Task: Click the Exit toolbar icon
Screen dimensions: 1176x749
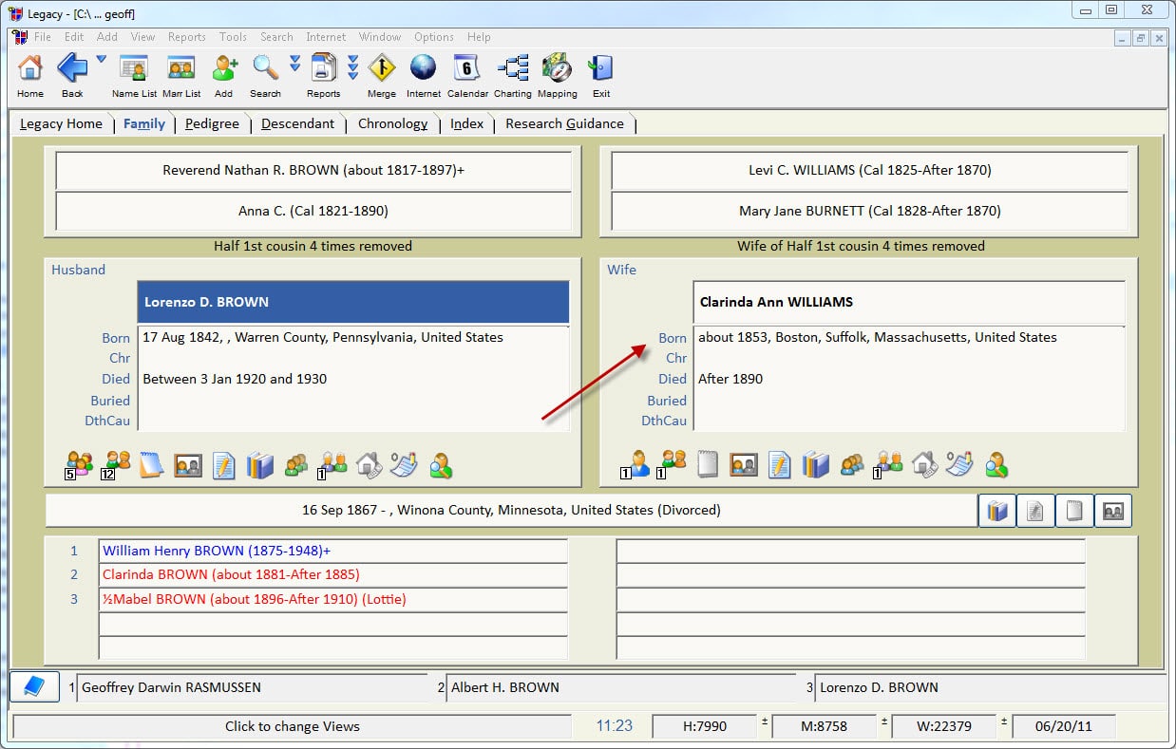Action: tap(600, 70)
